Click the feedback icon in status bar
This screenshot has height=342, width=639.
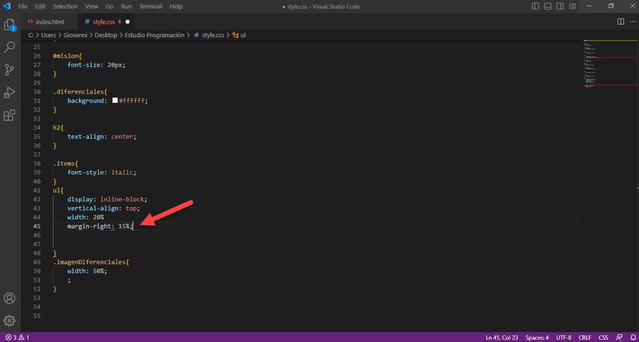point(619,337)
